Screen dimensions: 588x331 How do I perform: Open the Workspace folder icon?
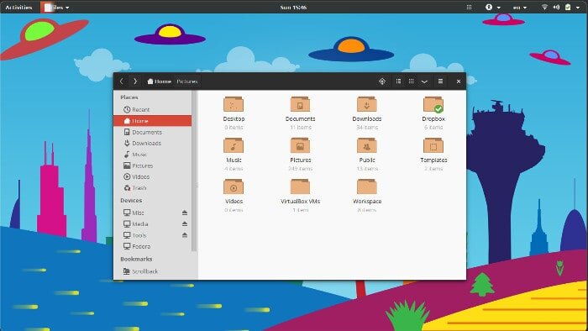tap(367, 187)
